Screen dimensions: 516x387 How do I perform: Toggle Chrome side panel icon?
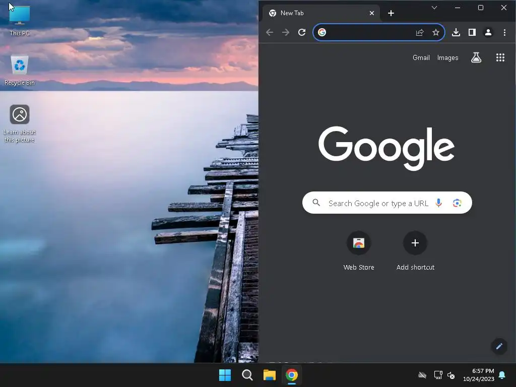(472, 32)
